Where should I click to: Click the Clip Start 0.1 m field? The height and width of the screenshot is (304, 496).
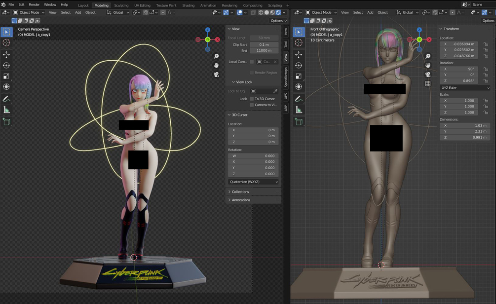264,45
